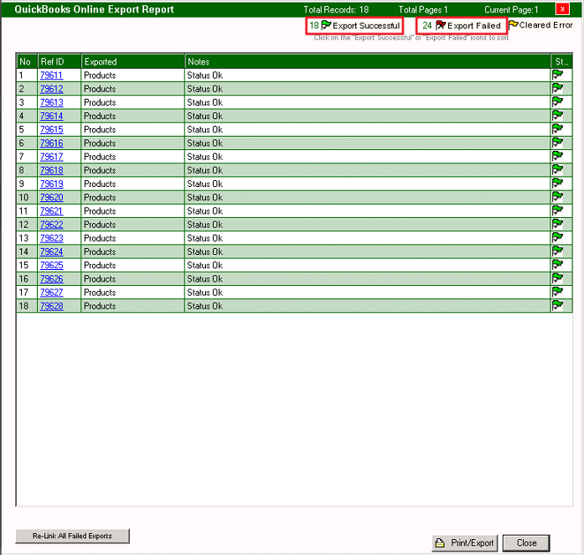This screenshot has height=555, width=584.
Task: Open Ref ID link 79616
Action: (x=51, y=143)
